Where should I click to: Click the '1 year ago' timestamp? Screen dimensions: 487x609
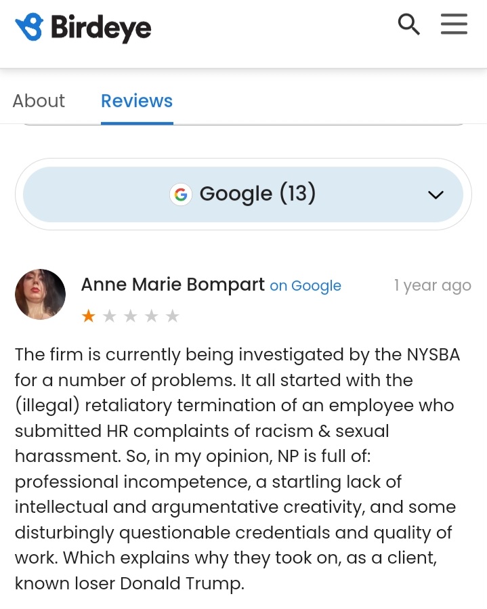tap(433, 286)
